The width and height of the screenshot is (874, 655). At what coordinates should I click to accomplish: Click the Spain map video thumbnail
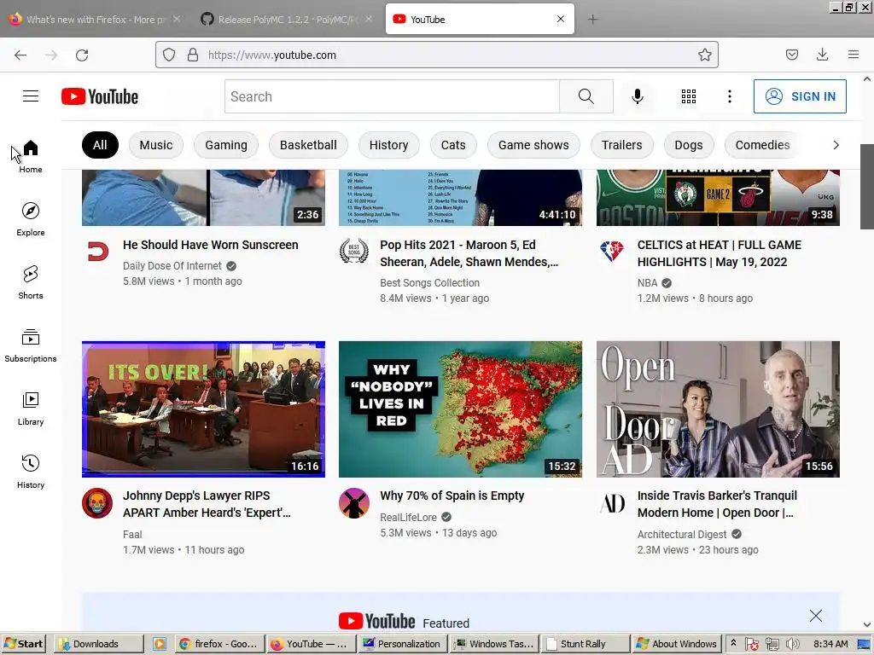coord(460,409)
